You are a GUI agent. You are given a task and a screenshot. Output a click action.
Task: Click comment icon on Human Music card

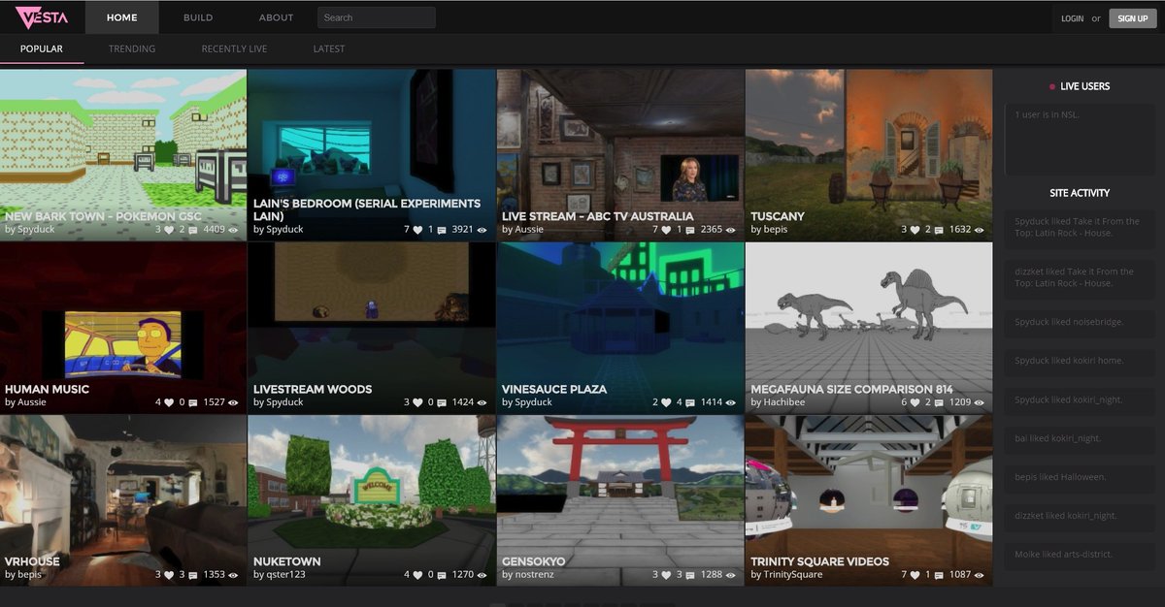tap(193, 402)
